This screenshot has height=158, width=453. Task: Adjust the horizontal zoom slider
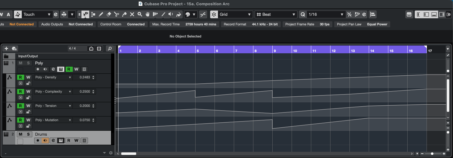coord(432,154)
